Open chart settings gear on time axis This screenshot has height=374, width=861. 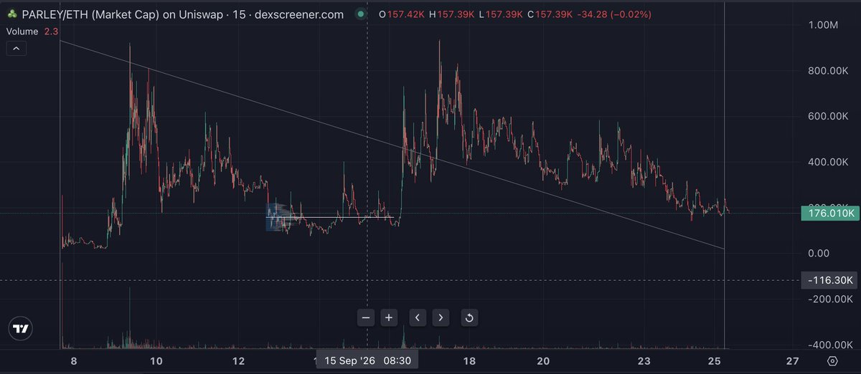click(x=832, y=360)
